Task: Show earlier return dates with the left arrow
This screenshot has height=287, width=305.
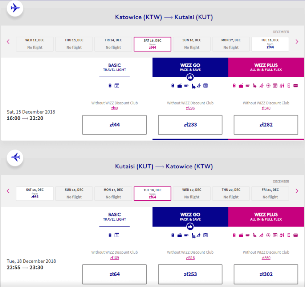Action: click(8, 191)
